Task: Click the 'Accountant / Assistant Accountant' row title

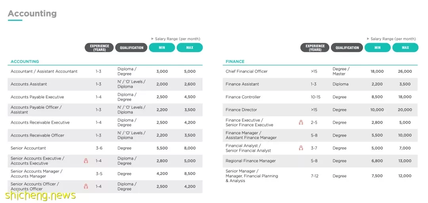Action: (44, 71)
